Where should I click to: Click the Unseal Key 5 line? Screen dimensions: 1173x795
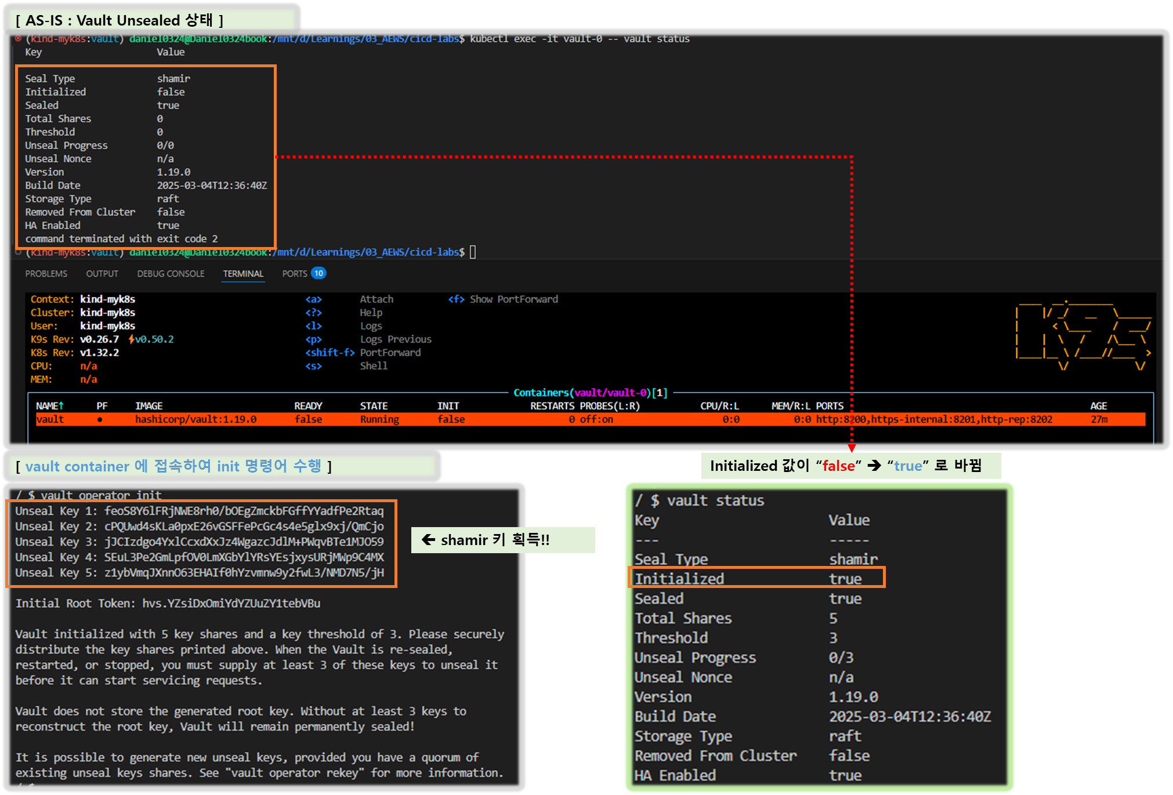click(x=200, y=573)
